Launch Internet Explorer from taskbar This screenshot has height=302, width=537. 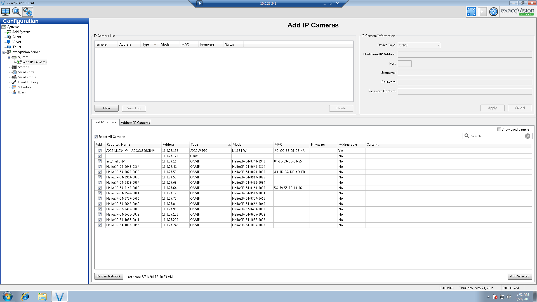(25, 296)
